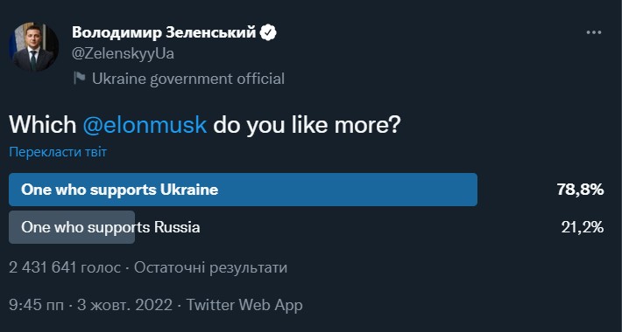This screenshot has height=332, width=622.
Task: Open the Володимир Зеленський display name
Action: [164, 32]
